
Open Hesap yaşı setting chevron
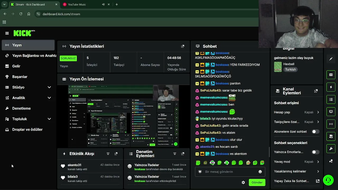pos(318,112)
